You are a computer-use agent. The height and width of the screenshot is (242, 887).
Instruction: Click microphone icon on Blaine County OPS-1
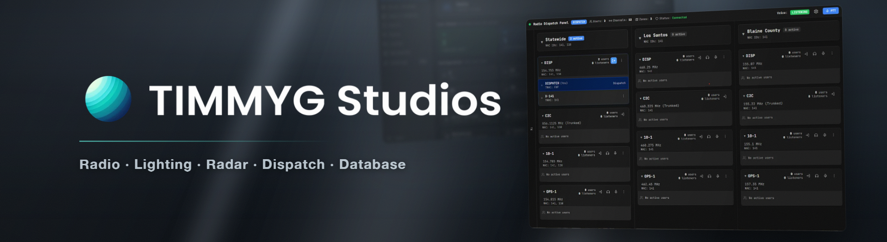825,176
